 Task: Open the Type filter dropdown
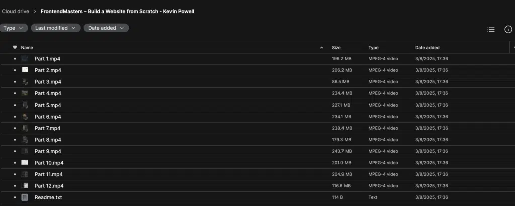[x=13, y=28]
